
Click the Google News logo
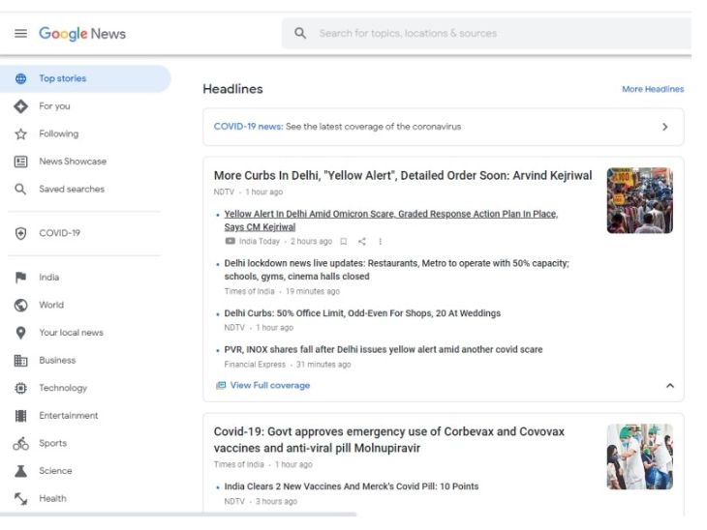[82, 34]
